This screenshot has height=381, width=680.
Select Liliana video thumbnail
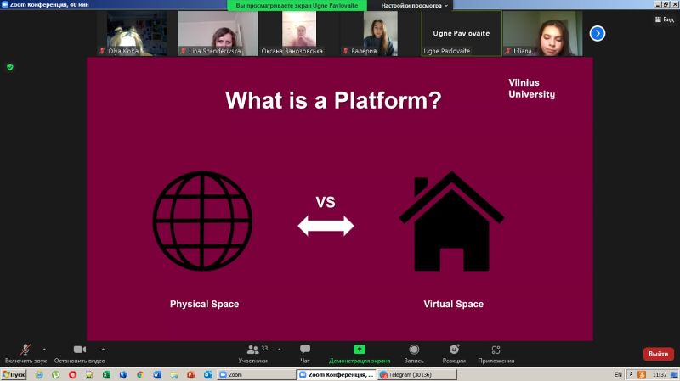click(542, 33)
